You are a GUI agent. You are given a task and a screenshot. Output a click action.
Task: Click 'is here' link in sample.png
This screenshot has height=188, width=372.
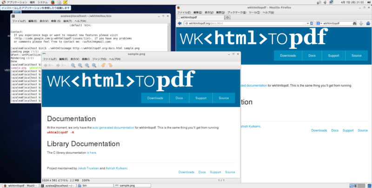pos(91,152)
